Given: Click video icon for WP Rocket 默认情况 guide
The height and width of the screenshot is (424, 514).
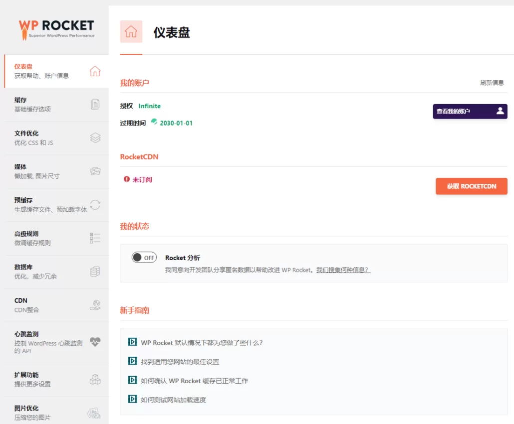Looking at the screenshot, I should [132, 342].
